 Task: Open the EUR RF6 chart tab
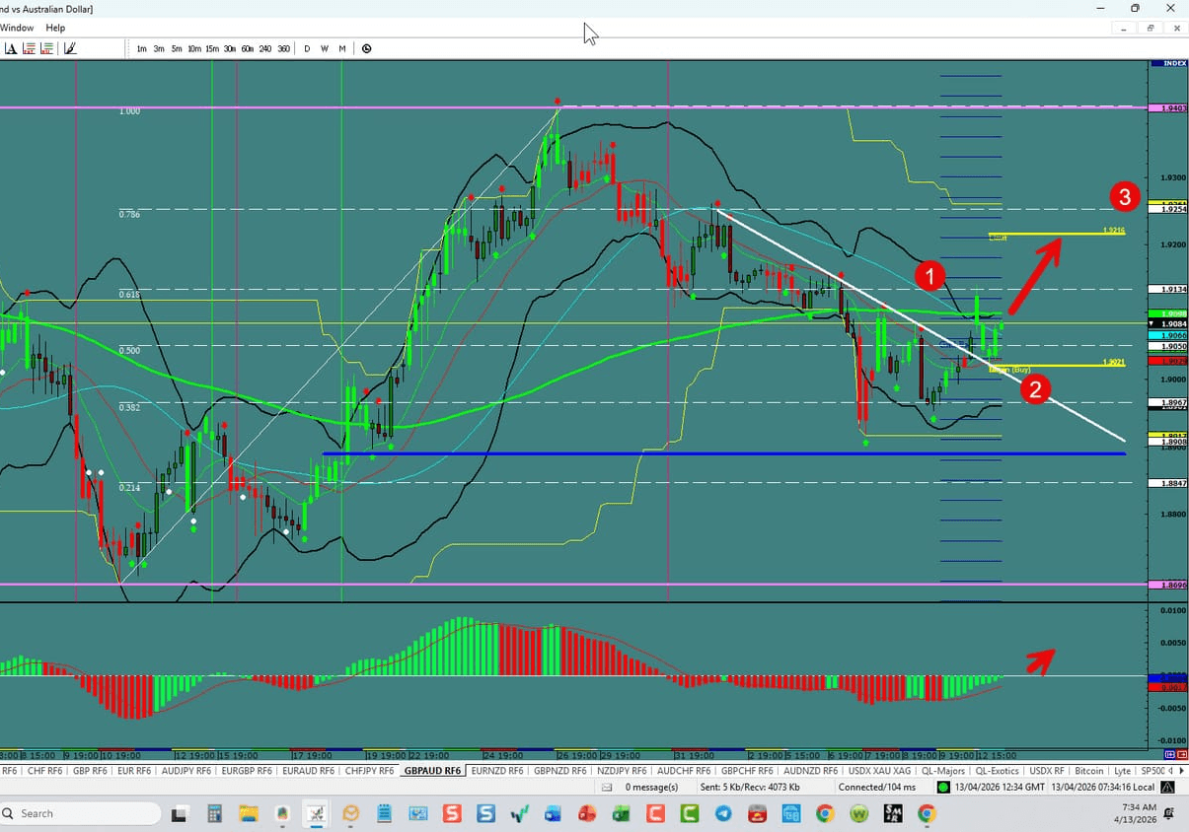click(134, 771)
